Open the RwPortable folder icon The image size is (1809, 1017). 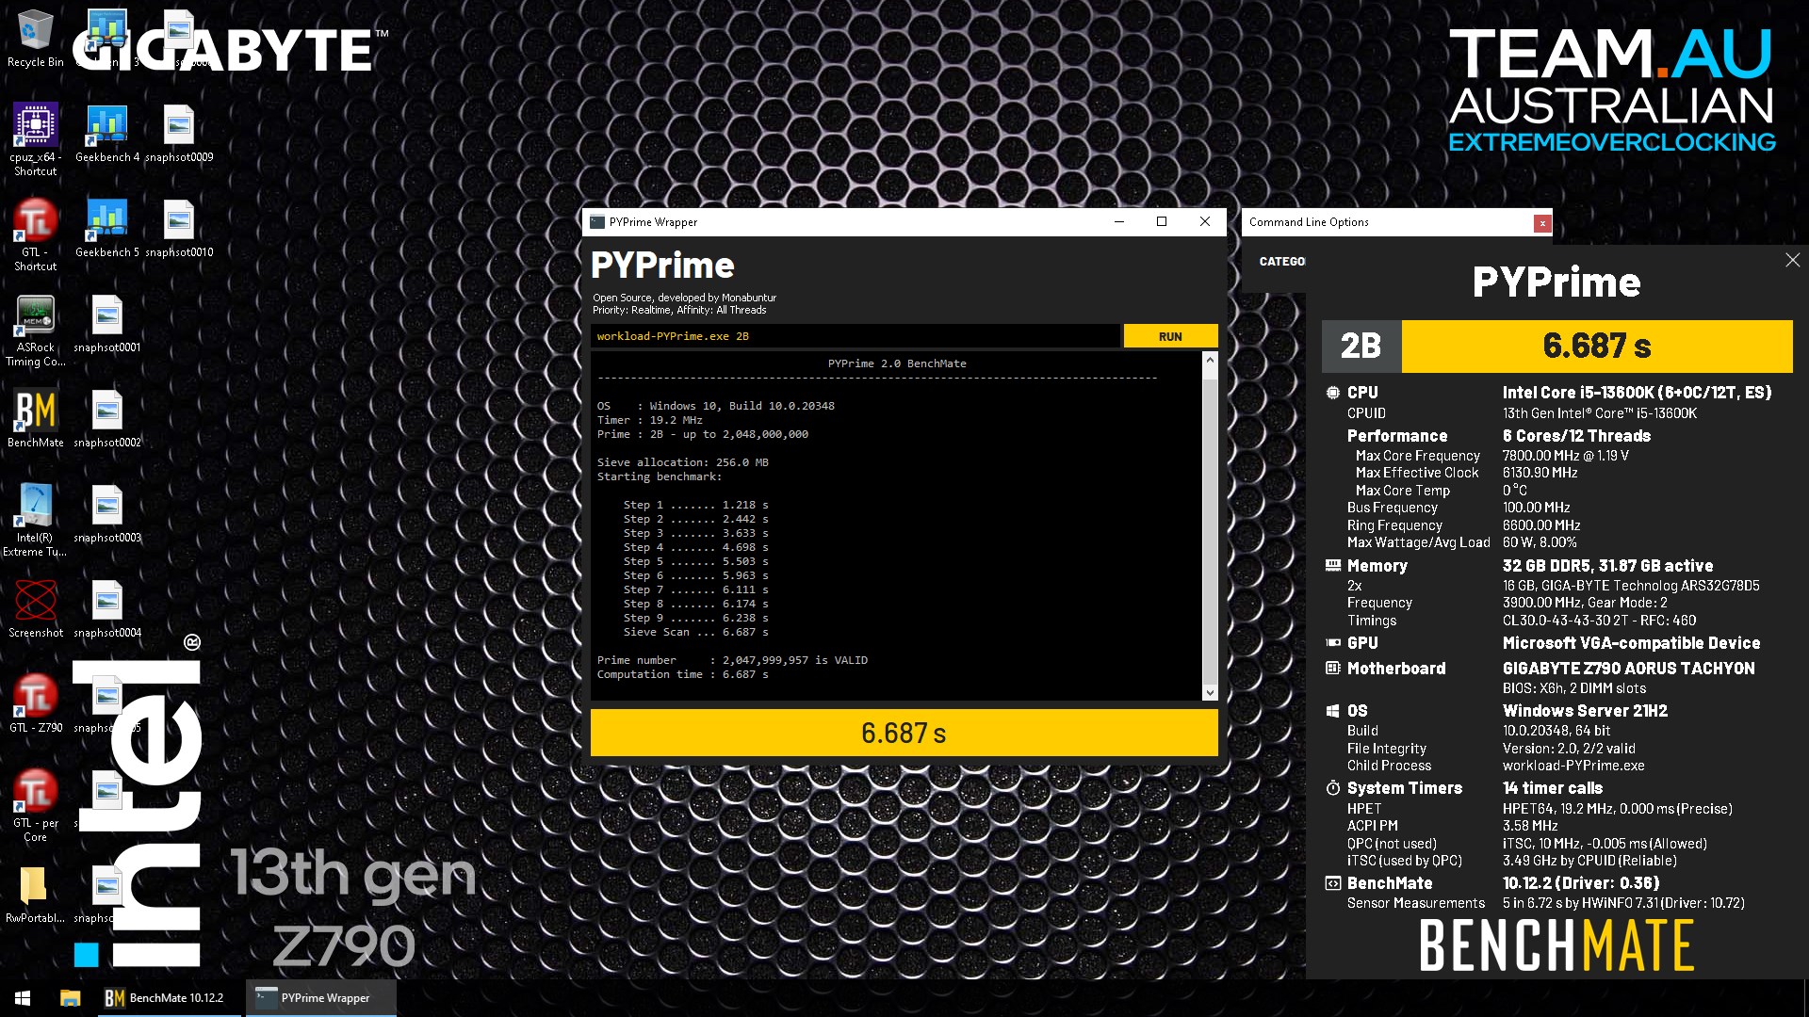click(35, 895)
